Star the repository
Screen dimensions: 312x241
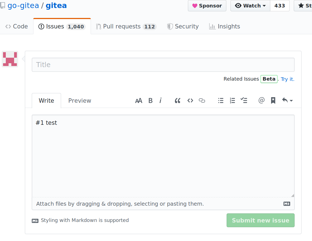[303, 6]
